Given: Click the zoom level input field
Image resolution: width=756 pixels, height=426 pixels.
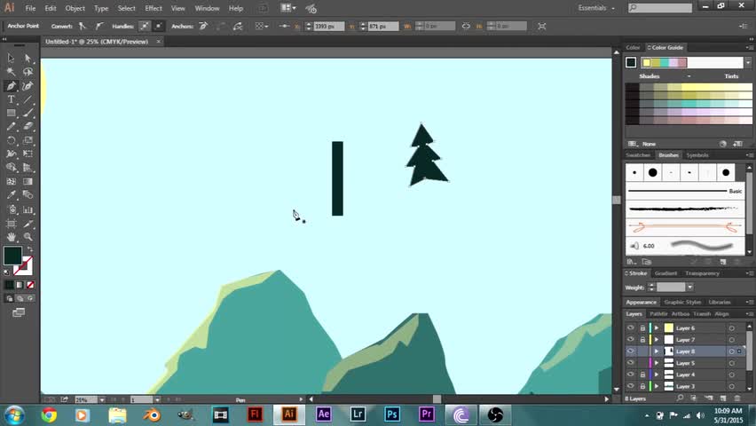Looking at the screenshot, I should click(x=86, y=399).
